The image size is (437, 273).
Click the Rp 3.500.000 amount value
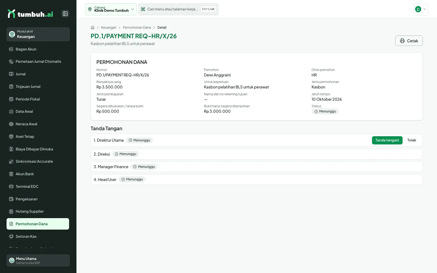click(x=110, y=87)
